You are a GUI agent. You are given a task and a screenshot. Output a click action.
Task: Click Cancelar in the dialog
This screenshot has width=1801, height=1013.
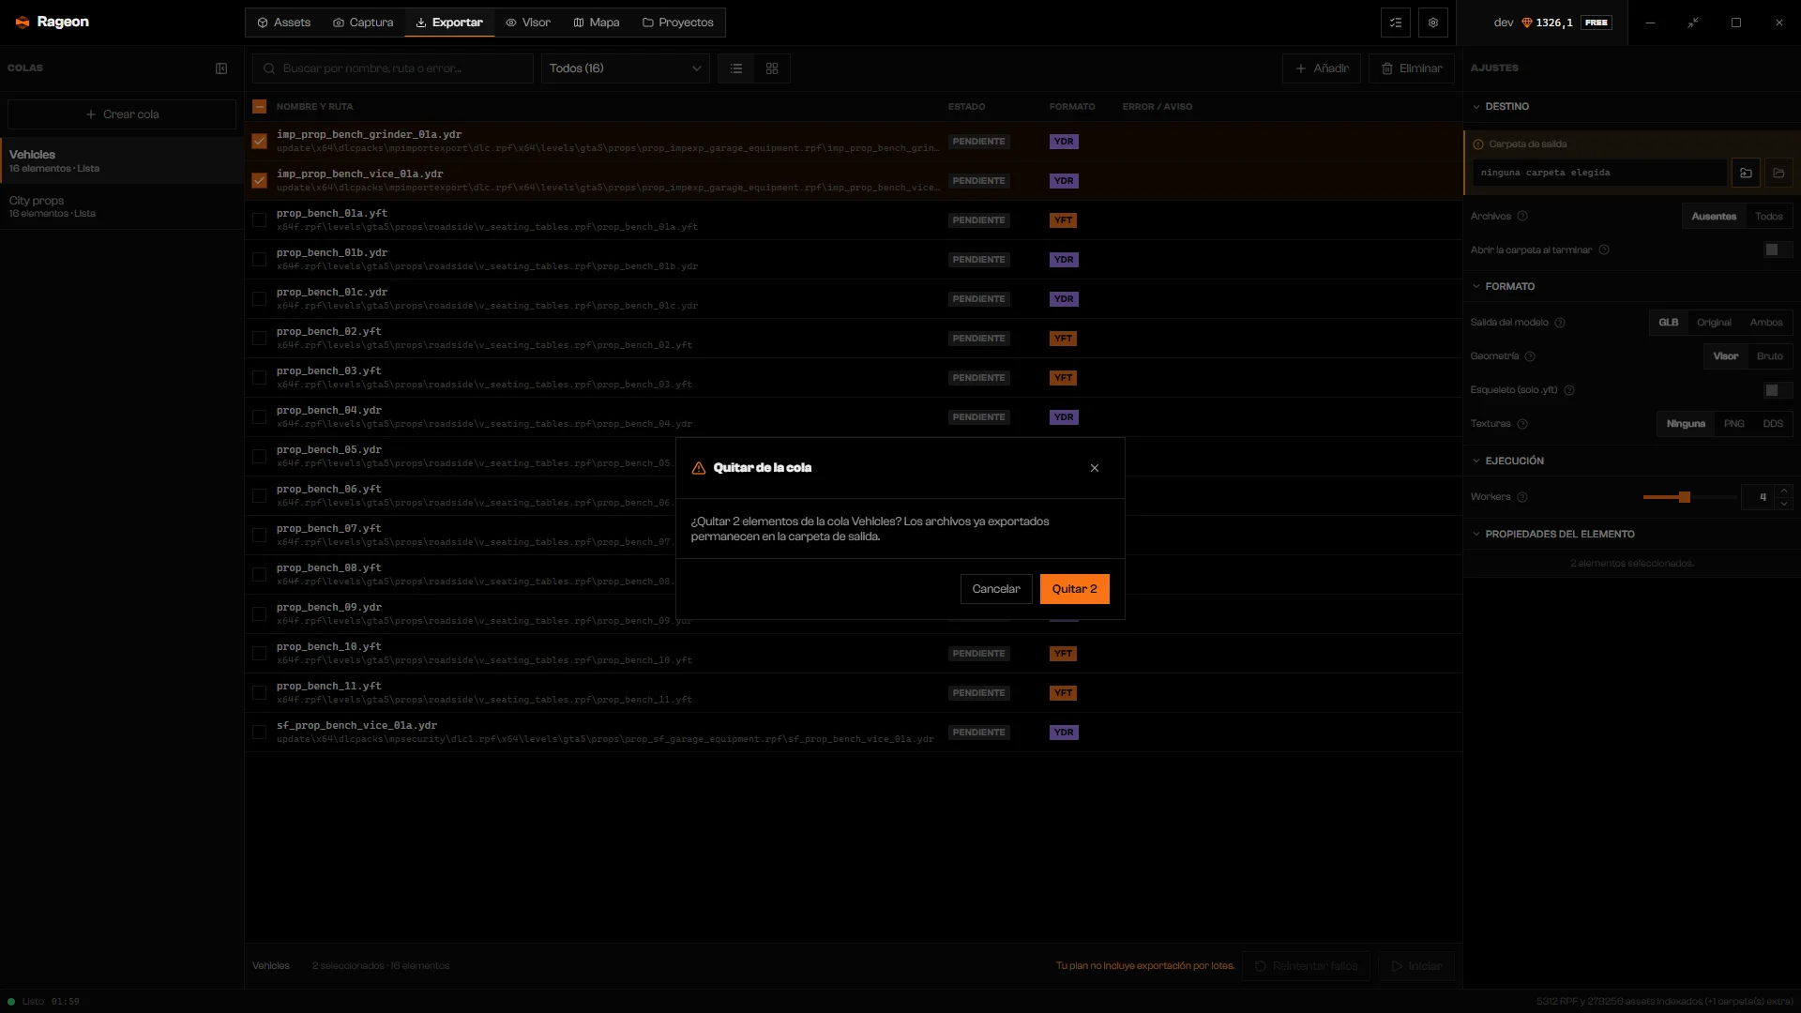click(996, 589)
